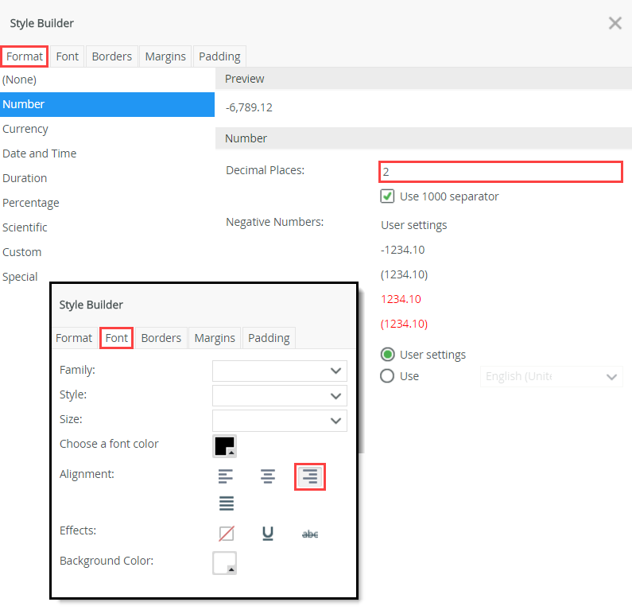
Task: Click the no-effects icon
Action: [226, 534]
